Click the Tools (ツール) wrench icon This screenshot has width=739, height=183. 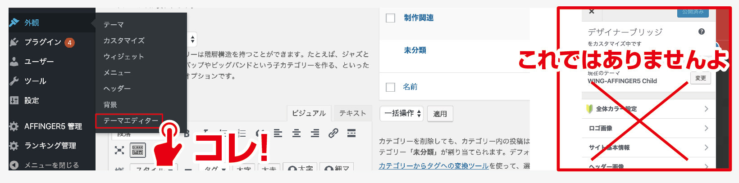(x=14, y=81)
